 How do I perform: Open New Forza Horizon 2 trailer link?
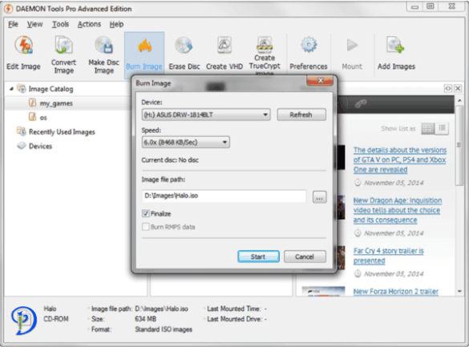click(396, 291)
